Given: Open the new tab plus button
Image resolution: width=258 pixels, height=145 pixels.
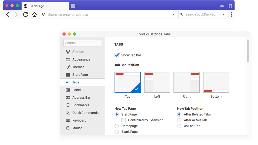Looking at the screenshot, I should click(x=73, y=6).
